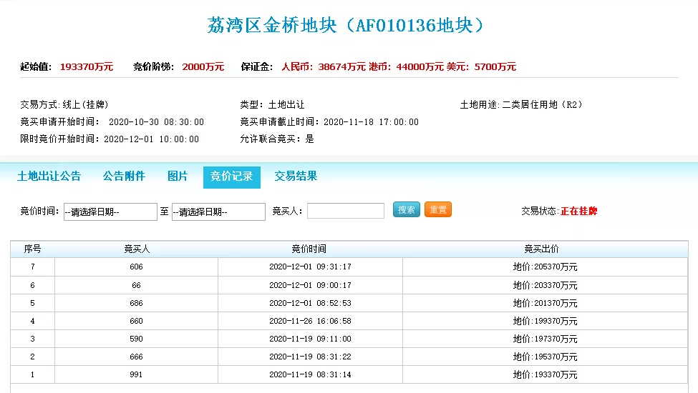Click the 地价:199370万元 bid cell
The height and width of the screenshot is (393, 698).
point(545,321)
